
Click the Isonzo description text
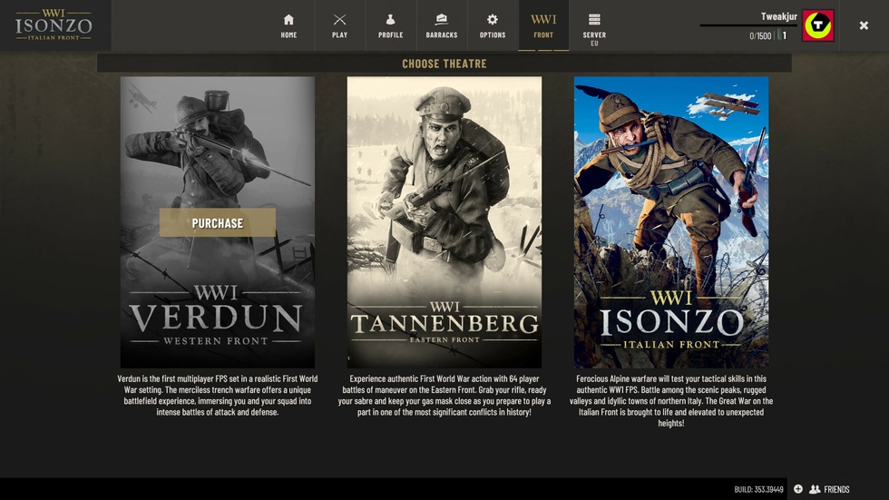pyautogui.click(x=671, y=401)
